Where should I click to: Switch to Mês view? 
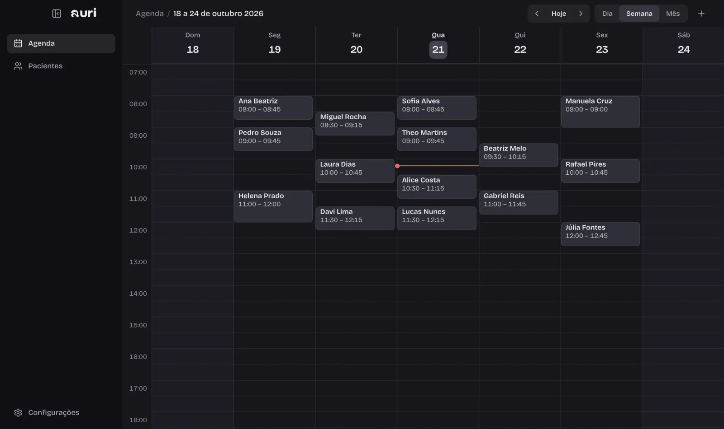(673, 14)
